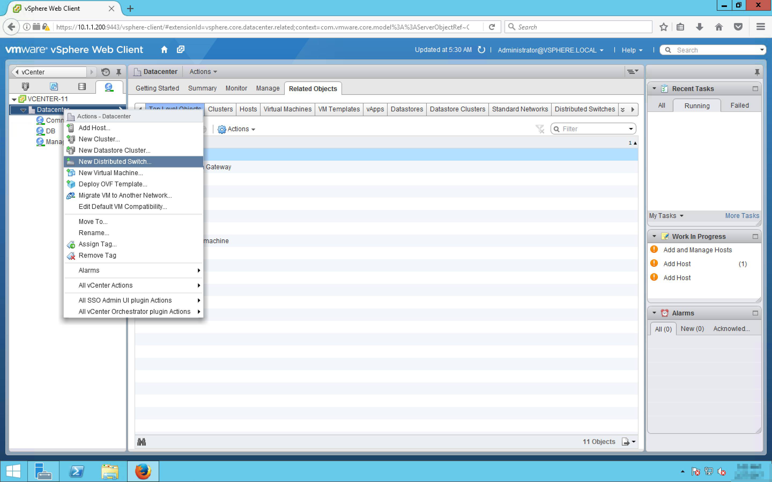The image size is (772, 482).
Task: Choose New Distributed Switch from context menu
Action: [x=115, y=162]
